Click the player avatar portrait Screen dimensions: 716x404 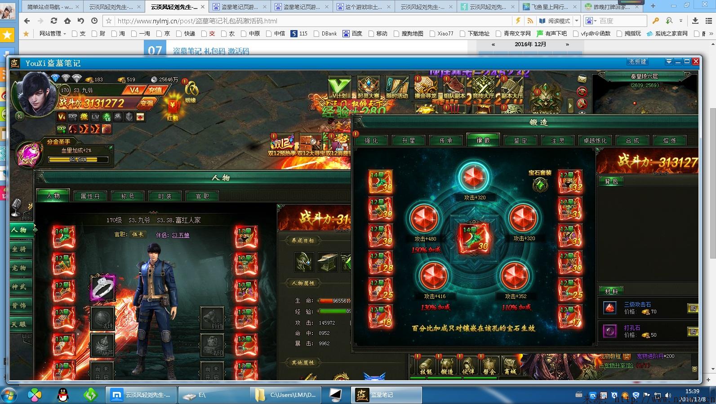36,93
